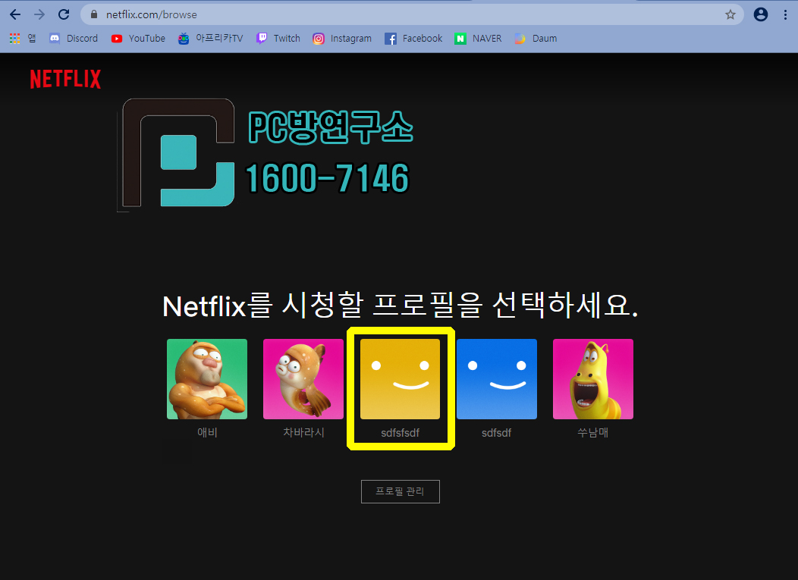Open Facebook bookmark
Viewport: 798px width, 580px height.
[x=413, y=38]
